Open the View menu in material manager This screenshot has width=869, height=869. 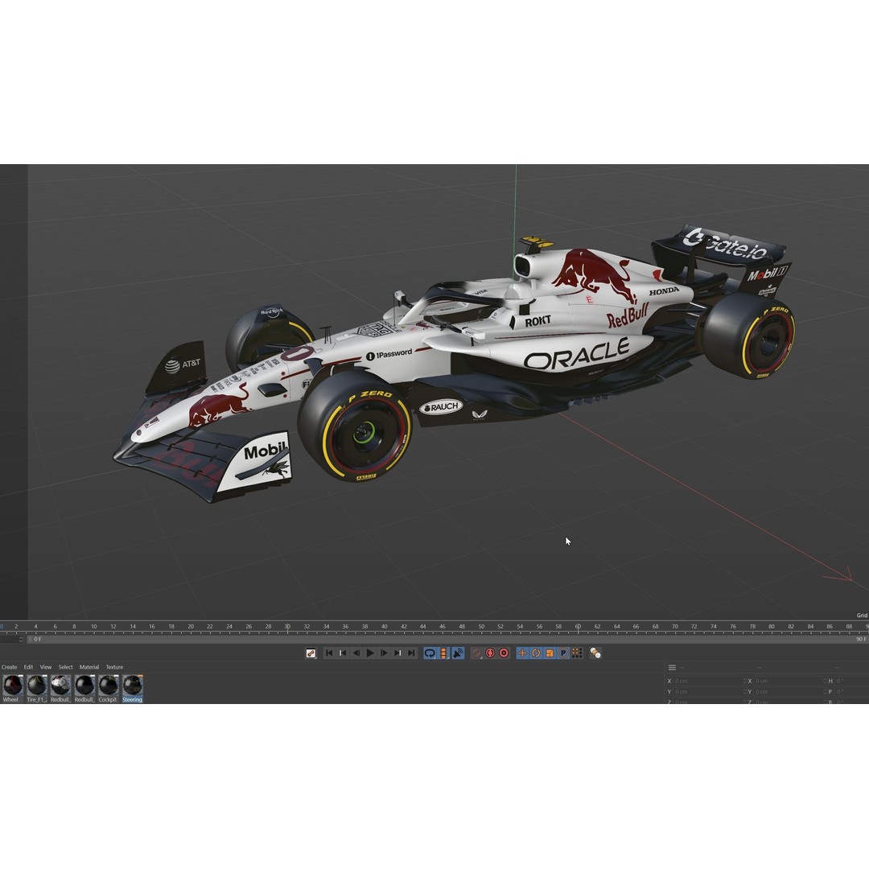click(x=46, y=667)
